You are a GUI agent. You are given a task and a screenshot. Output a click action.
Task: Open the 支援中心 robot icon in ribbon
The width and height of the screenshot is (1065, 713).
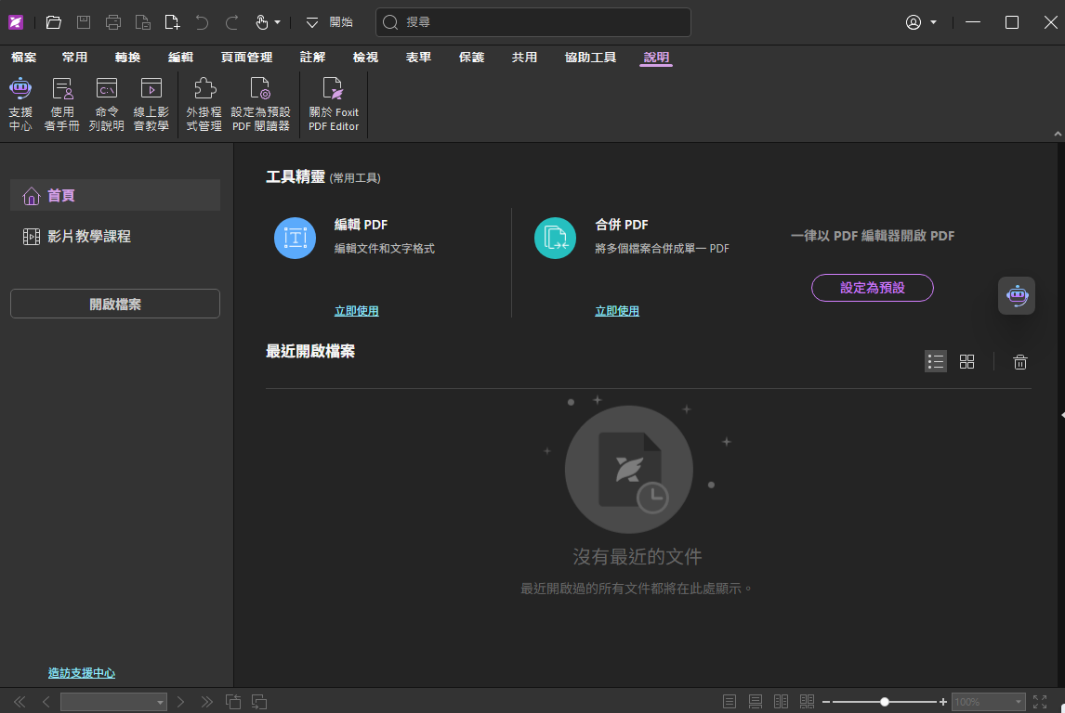(20, 103)
